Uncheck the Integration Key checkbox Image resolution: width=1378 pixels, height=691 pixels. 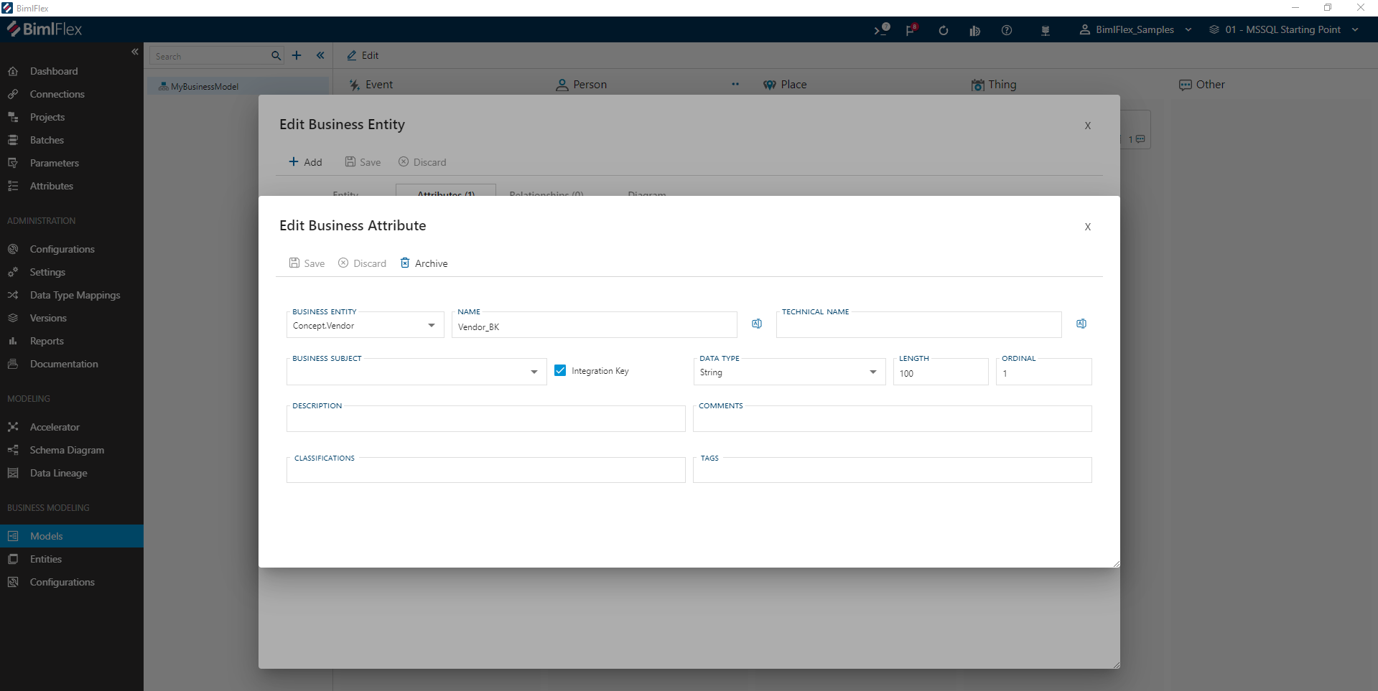[560, 370]
